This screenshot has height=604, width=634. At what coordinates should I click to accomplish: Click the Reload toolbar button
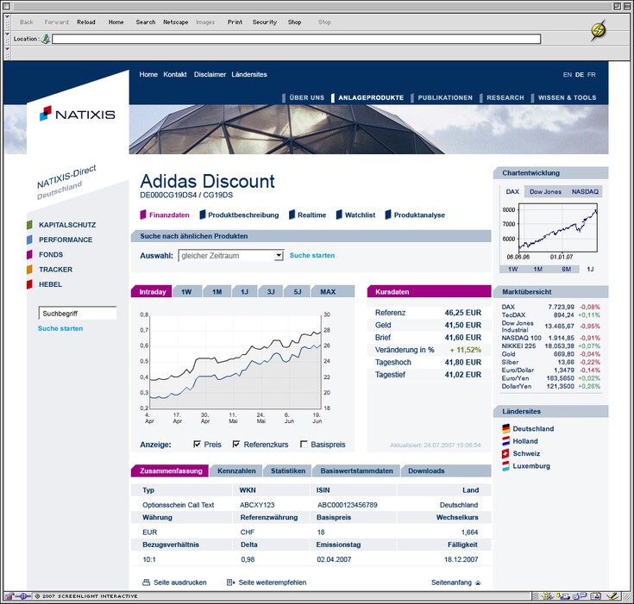(86, 22)
